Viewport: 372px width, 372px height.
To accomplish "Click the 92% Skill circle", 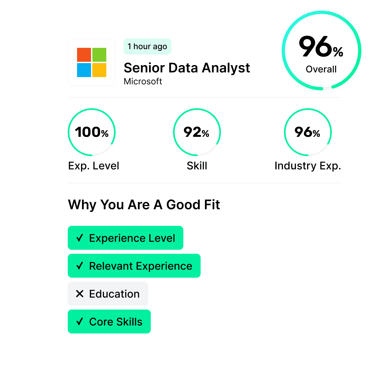I will [x=197, y=132].
